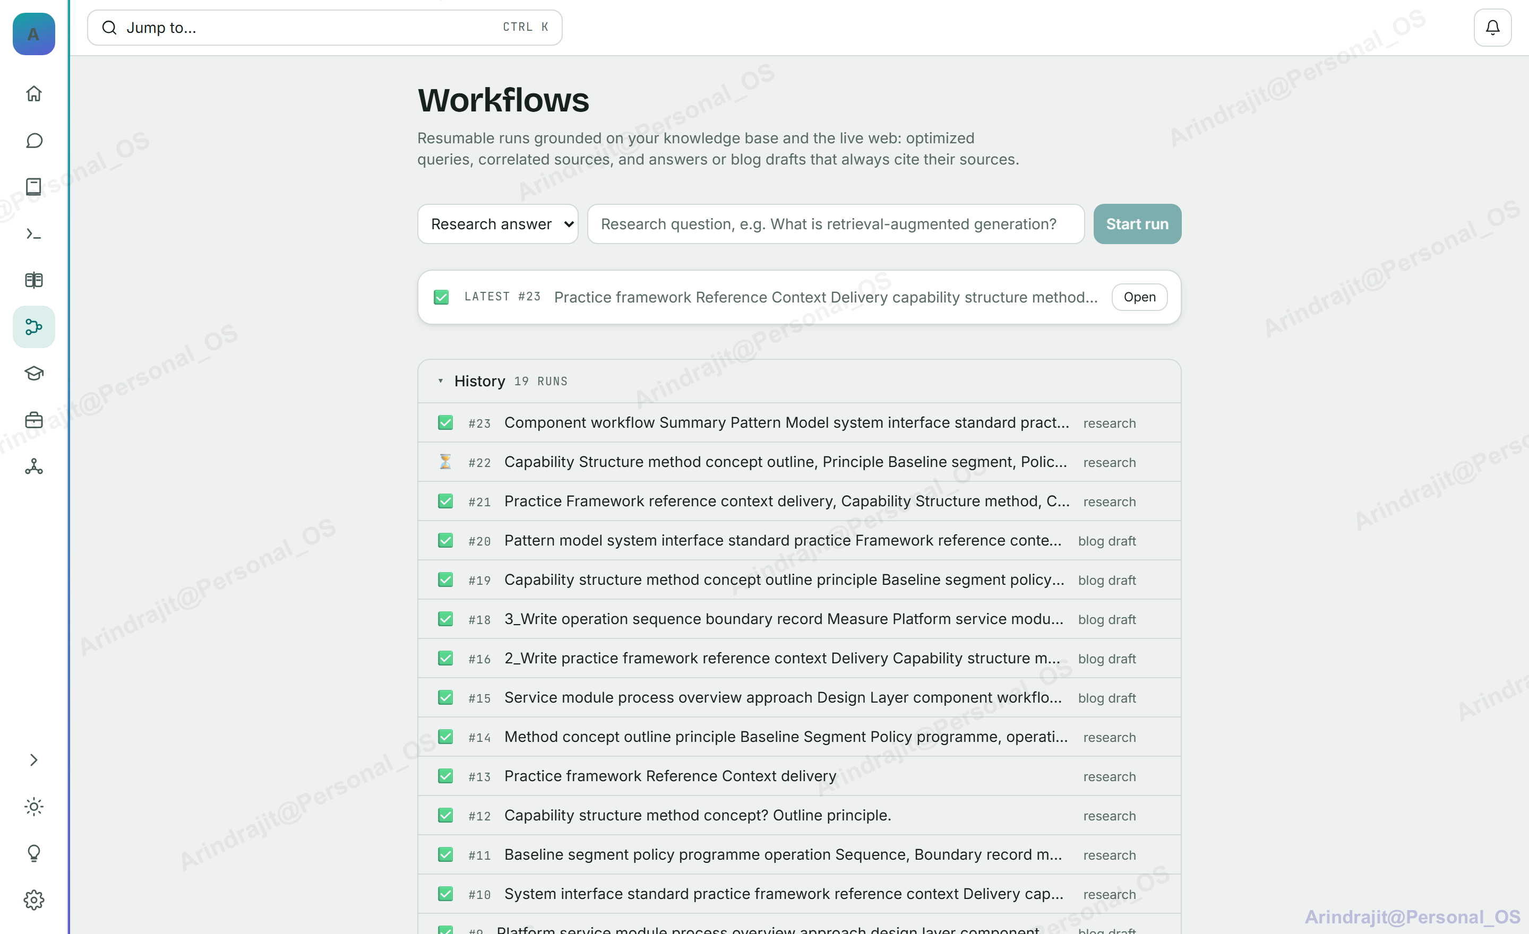Click the research question input field

[836, 224]
